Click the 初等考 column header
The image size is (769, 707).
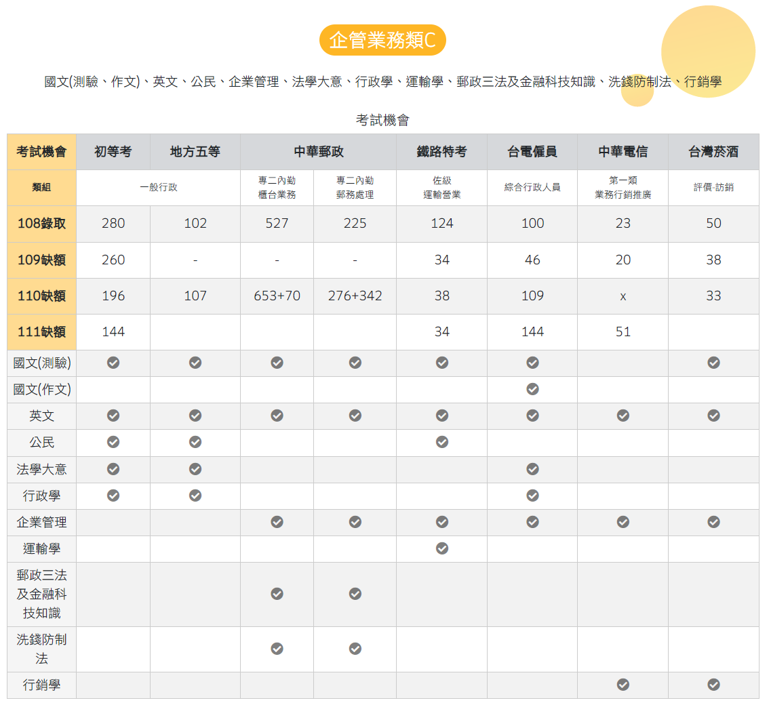coord(113,152)
